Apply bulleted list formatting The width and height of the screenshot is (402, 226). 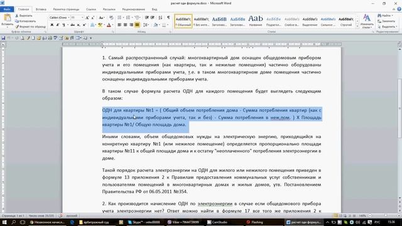click(x=120, y=18)
